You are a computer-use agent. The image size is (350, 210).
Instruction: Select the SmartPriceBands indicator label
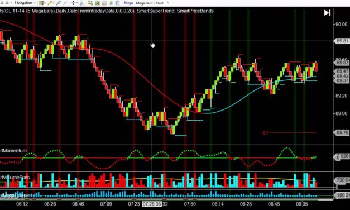[x=195, y=11]
